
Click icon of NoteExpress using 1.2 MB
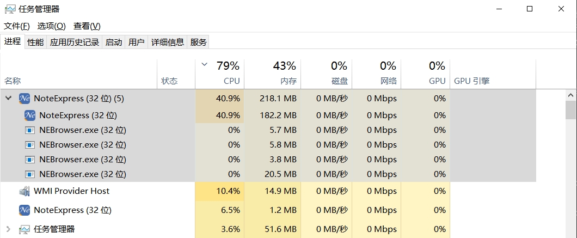tap(24, 210)
